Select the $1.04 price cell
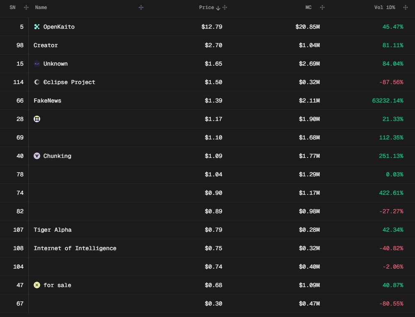Screen dimensions: 415x317 pyautogui.click(x=213, y=174)
